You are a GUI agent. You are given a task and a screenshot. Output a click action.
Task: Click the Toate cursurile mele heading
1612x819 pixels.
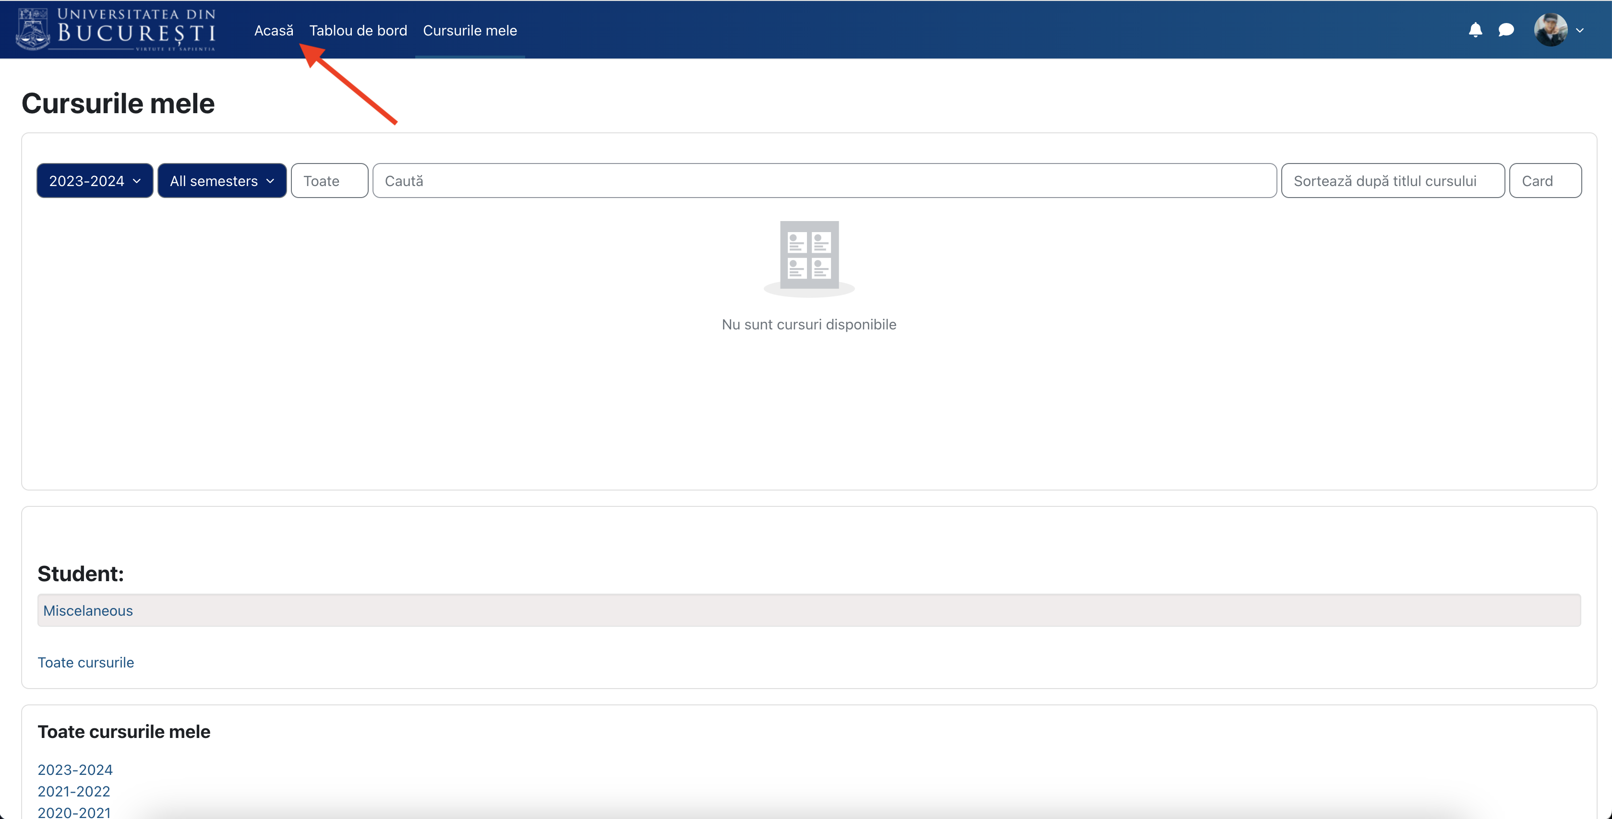[x=124, y=731]
